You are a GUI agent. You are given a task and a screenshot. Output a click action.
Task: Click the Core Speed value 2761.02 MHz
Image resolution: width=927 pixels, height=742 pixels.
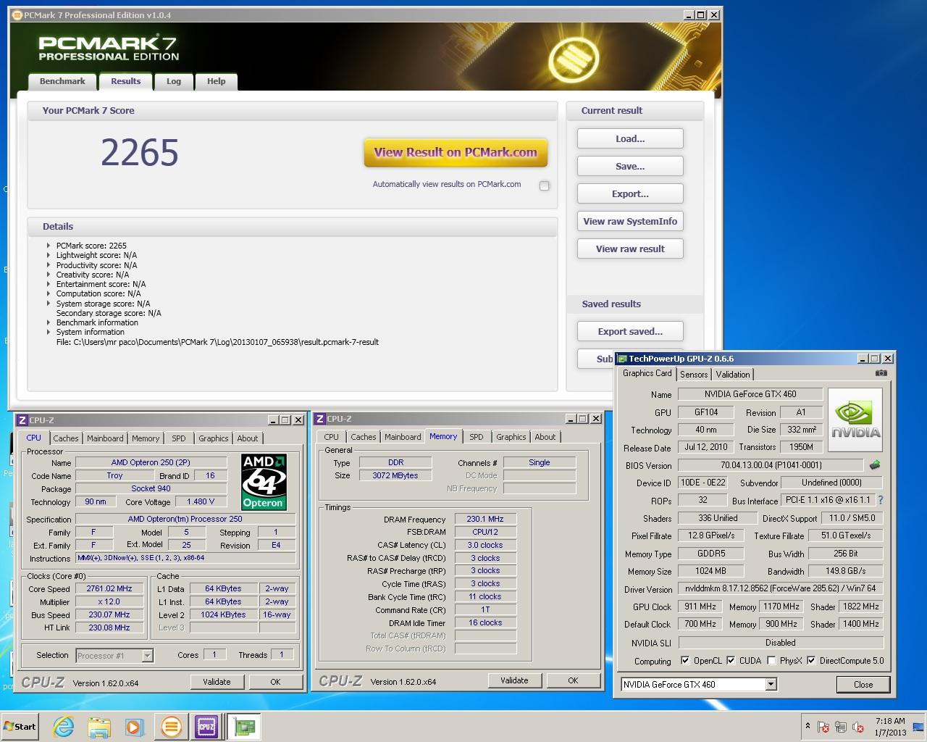coord(110,588)
